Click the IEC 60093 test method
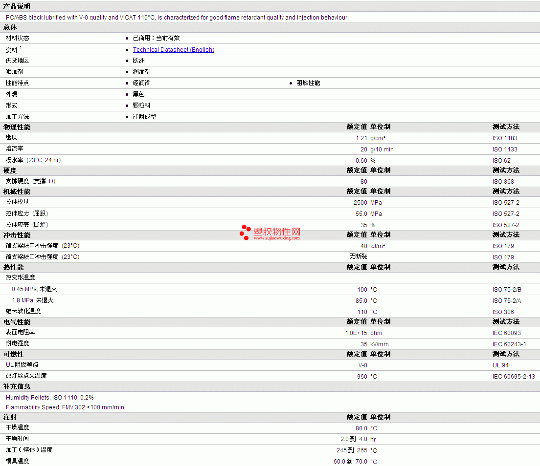Screen dimensions: 540x466 506,333
